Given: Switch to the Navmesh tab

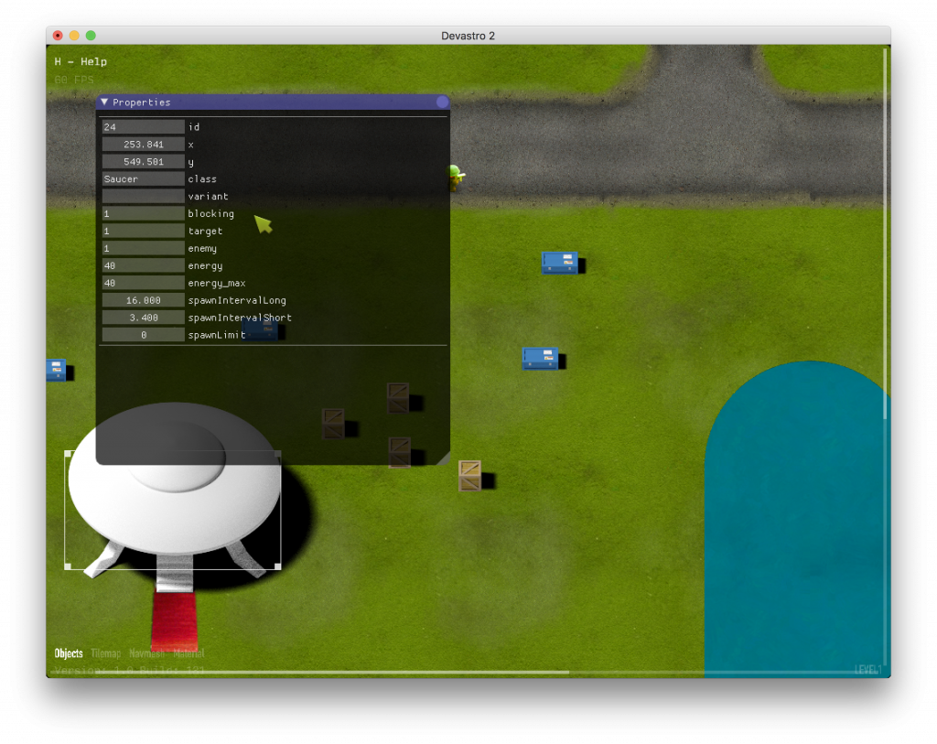Looking at the screenshot, I should tap(146, 653).
